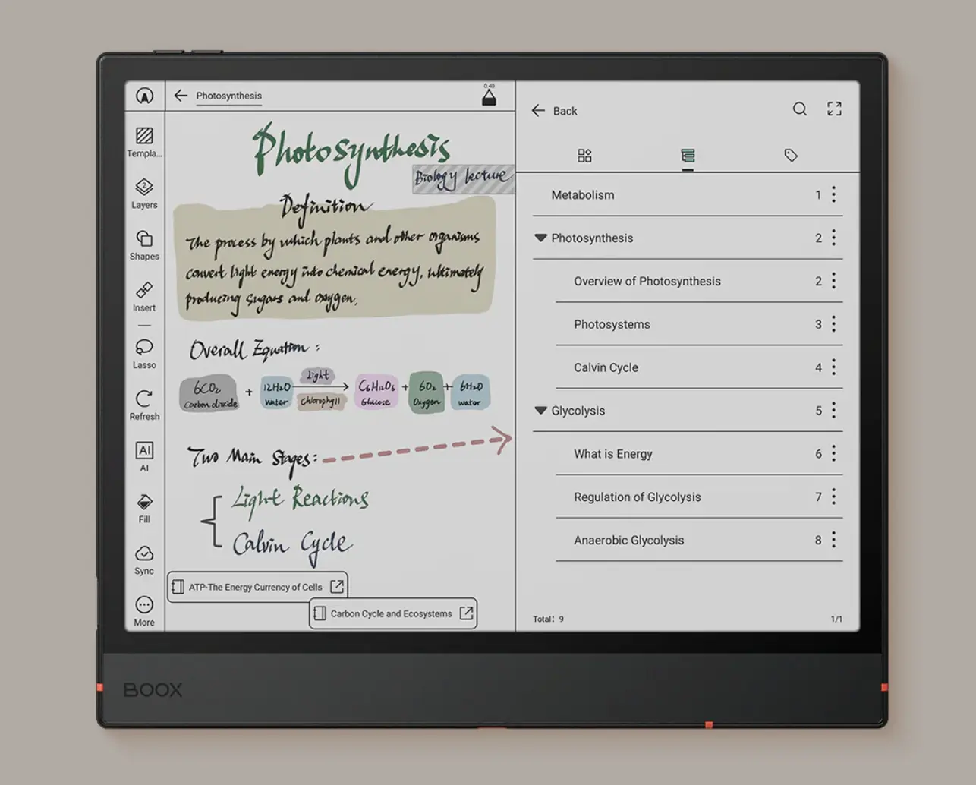The image size is (976, 785).
Task: Refresh the screen with Refresh icon
Action: [144, 399]
